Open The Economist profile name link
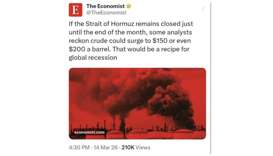The height and width of the screenshot is (156, 273). (105, 6)
